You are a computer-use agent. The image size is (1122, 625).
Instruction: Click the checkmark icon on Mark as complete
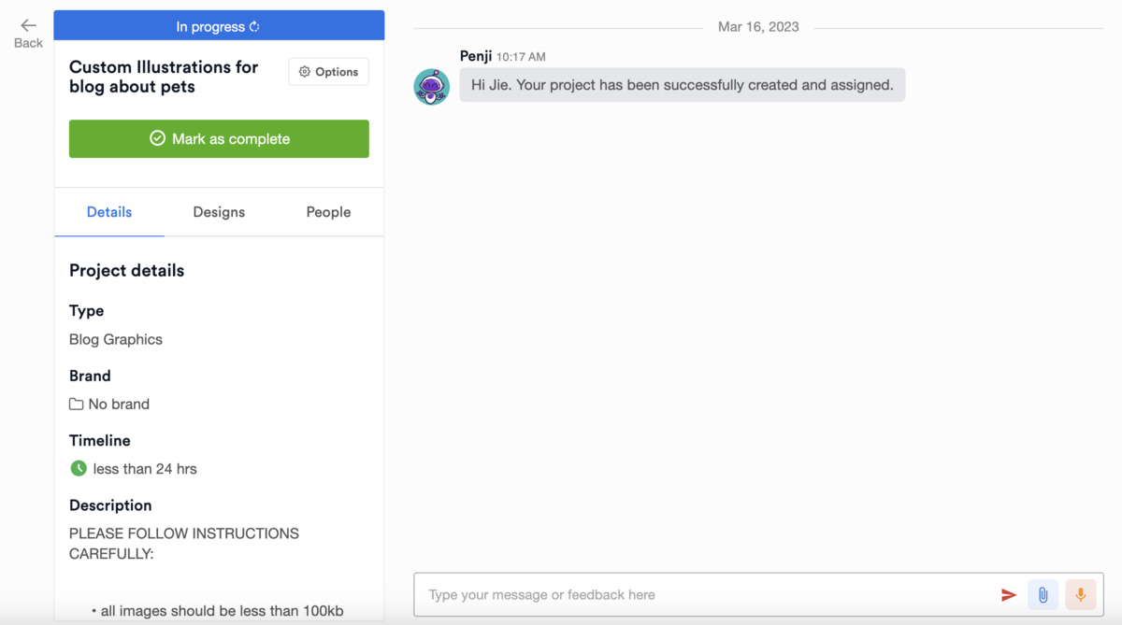[x=157, y=139]
